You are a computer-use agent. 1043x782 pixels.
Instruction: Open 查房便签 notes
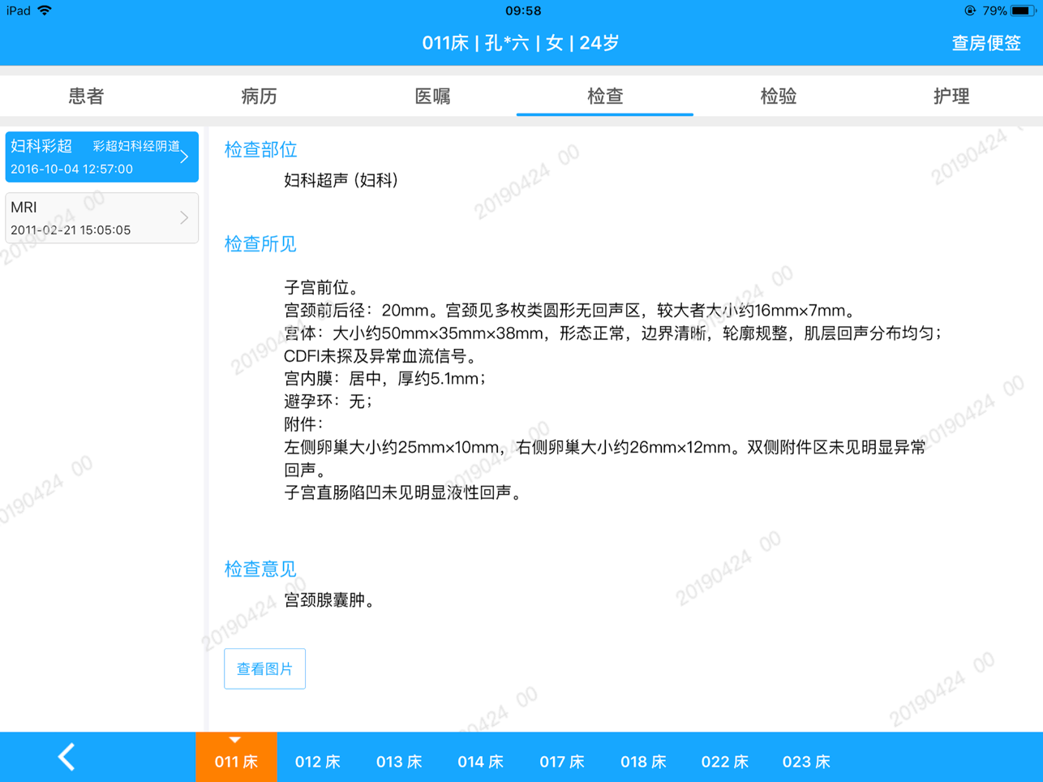(985, 43)
